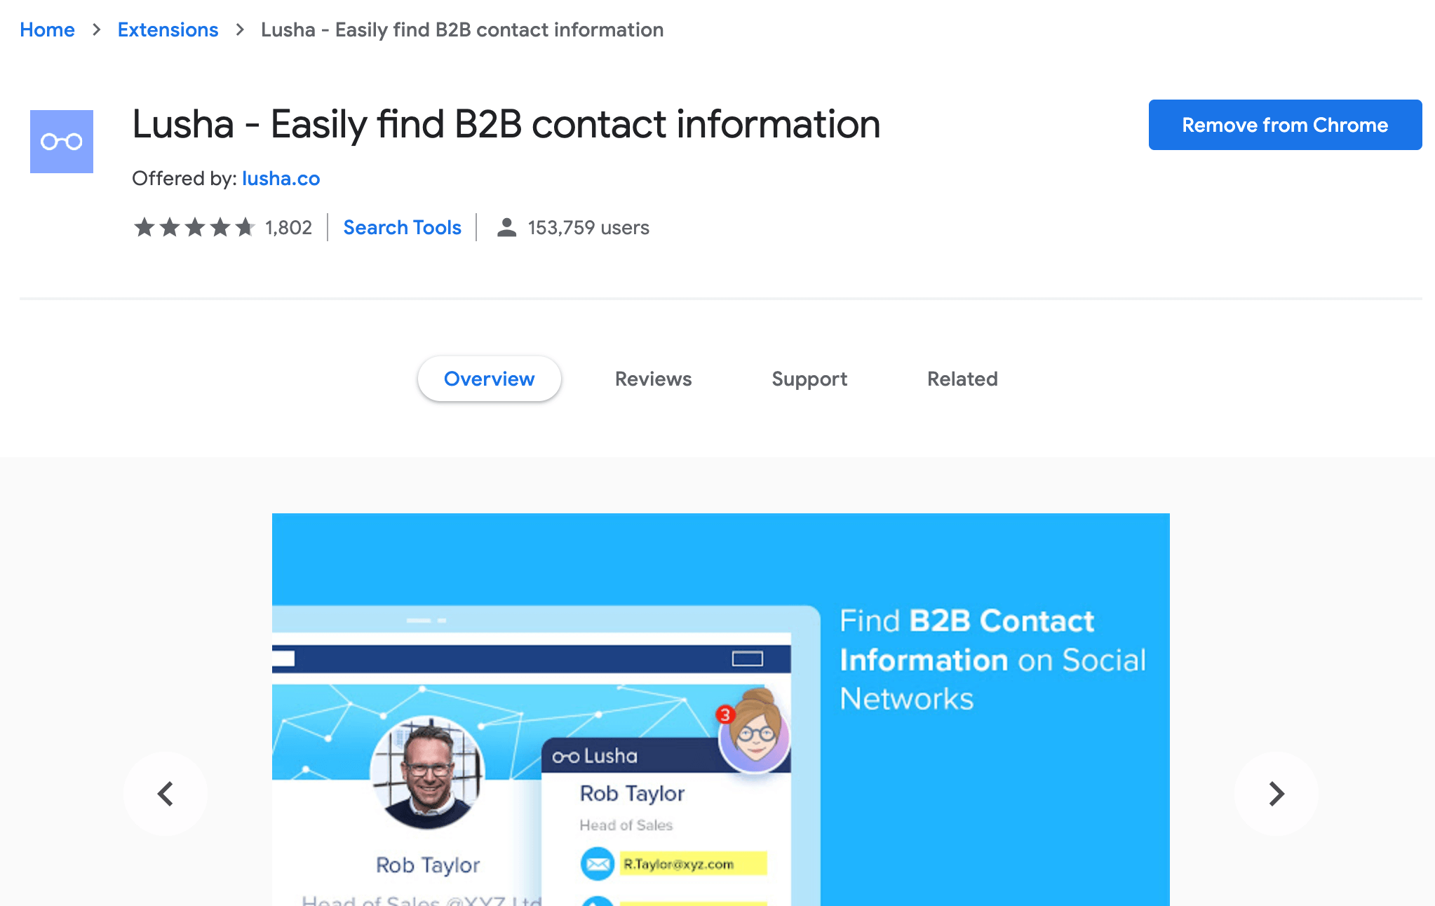Viewport: 1435px width, 906px height.
Task: Click the back arrow to previous screenshot
Action: tap(166, 793)
